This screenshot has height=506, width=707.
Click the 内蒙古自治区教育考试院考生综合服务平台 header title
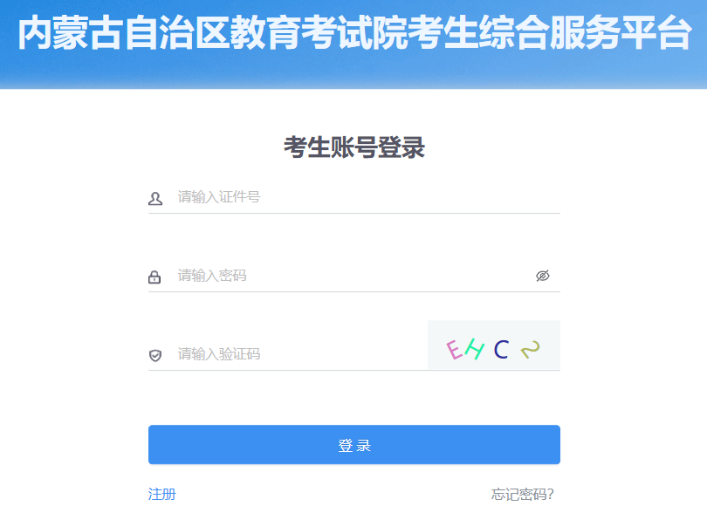click(x=354, y=33)
